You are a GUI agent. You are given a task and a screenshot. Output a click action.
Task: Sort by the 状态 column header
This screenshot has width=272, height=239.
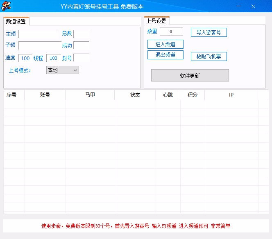pos(135,95)
